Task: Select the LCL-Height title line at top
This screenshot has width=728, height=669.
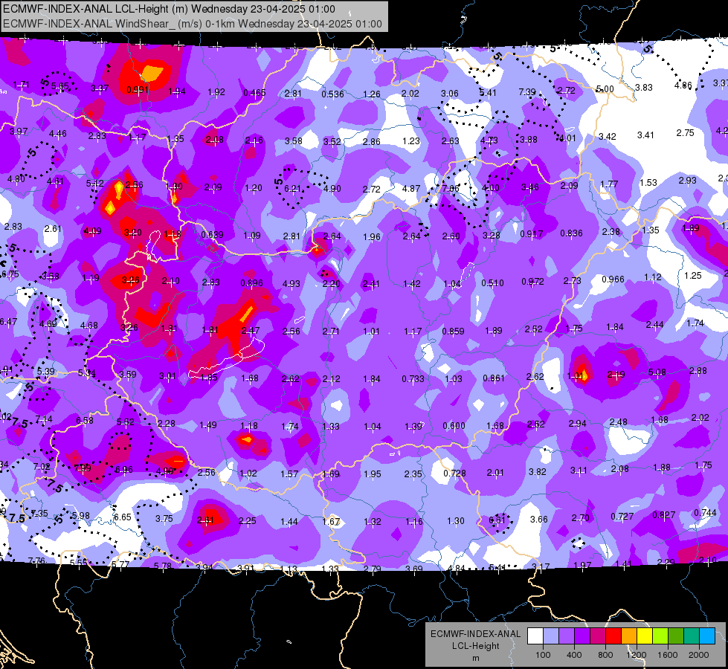Action: 169,9
